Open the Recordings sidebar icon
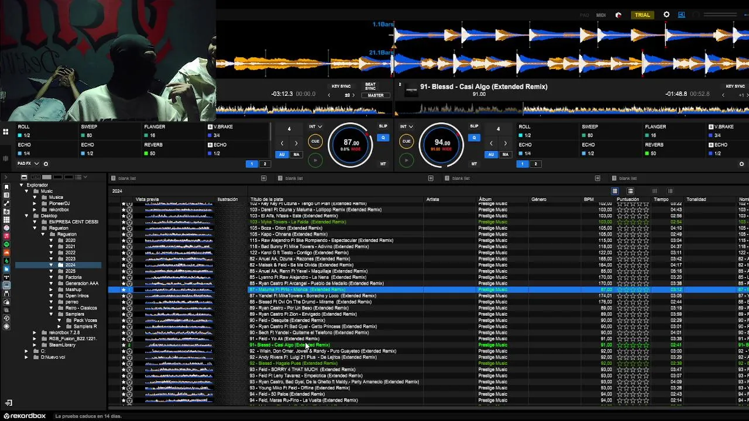This screenshot has width=749, height=421. tap(6, 326)
